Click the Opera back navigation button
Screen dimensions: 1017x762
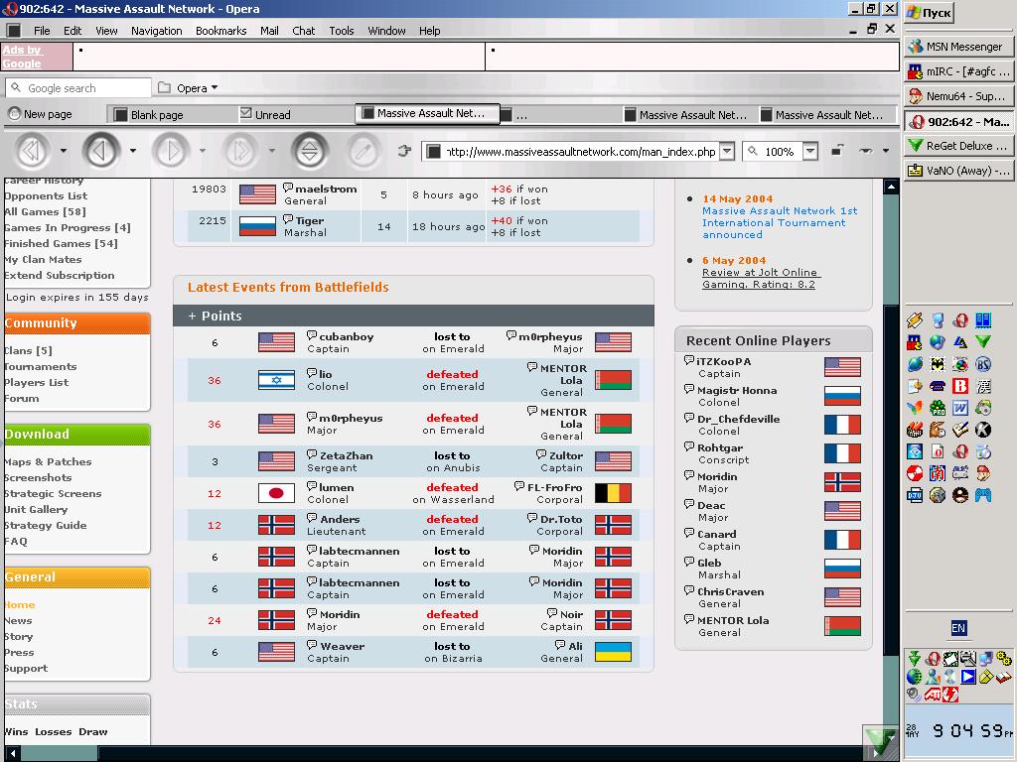click(x=101, y=151)
